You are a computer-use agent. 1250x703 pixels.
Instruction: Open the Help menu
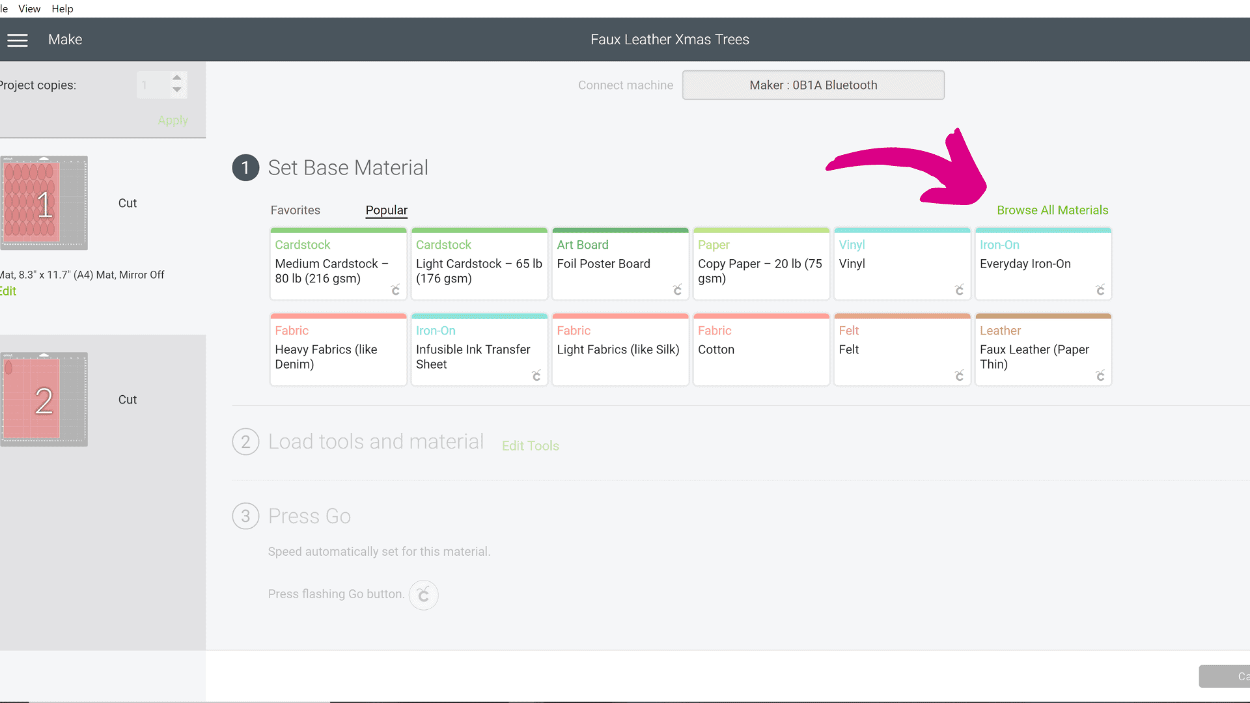coord(62,8)
